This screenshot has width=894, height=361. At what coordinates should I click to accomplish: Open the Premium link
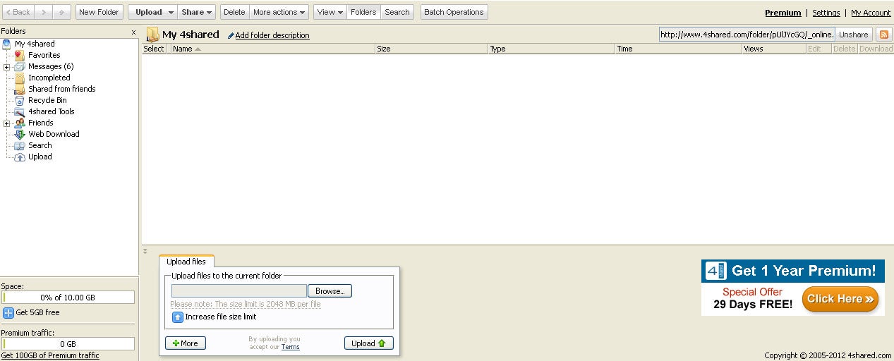pyautogui.click(x=783, y=13)
